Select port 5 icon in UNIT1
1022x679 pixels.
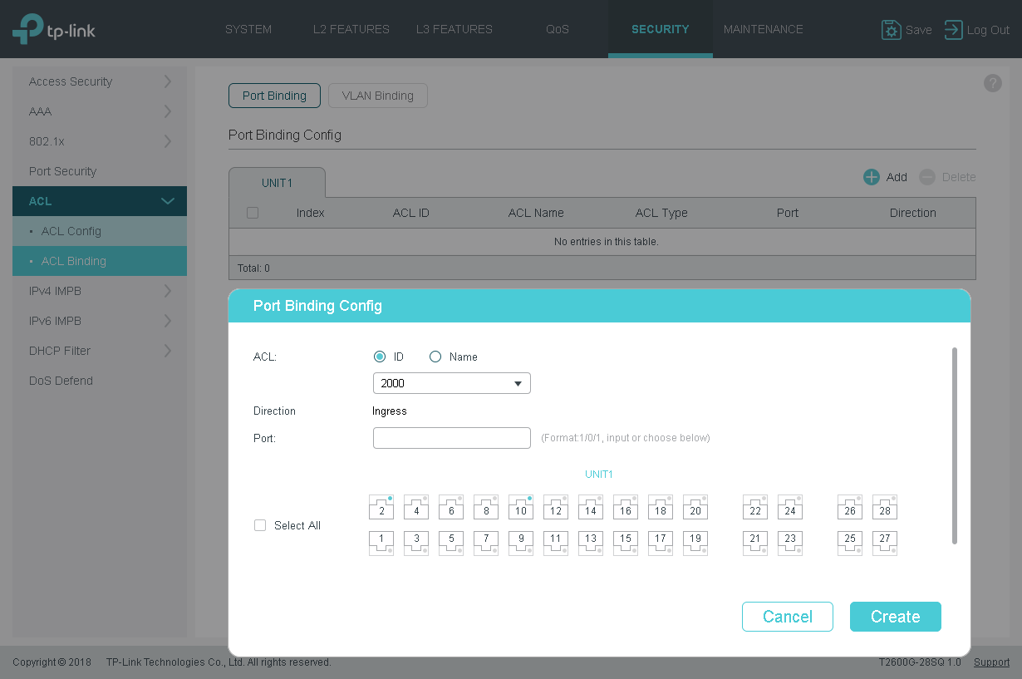pos(451,543)
